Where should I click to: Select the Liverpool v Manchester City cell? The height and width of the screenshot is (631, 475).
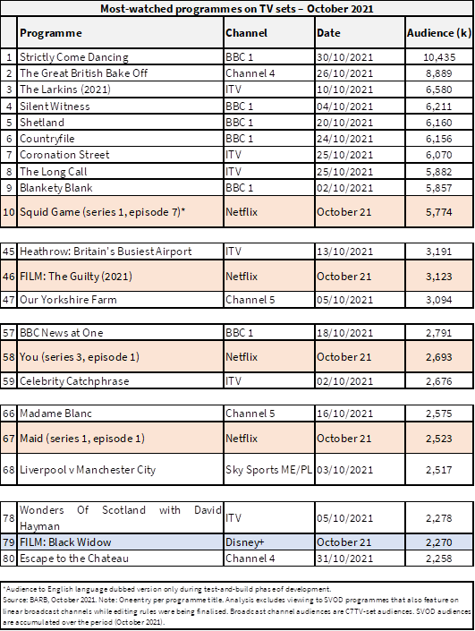[120, 470]
